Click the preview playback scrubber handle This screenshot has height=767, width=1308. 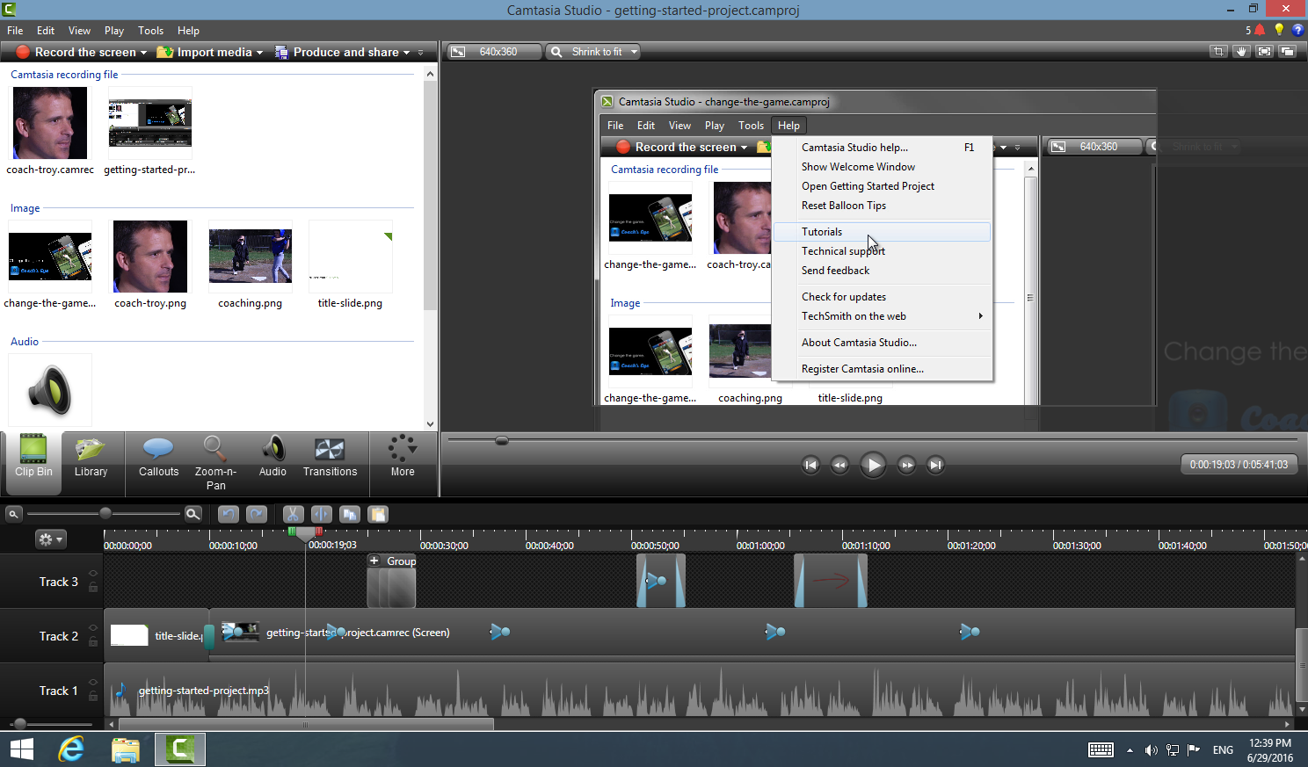(x=502, y=440)
